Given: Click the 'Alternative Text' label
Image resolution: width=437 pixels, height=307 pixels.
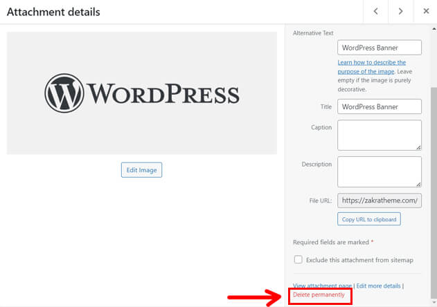Looking at the screenshot, I should click(313, 32).
